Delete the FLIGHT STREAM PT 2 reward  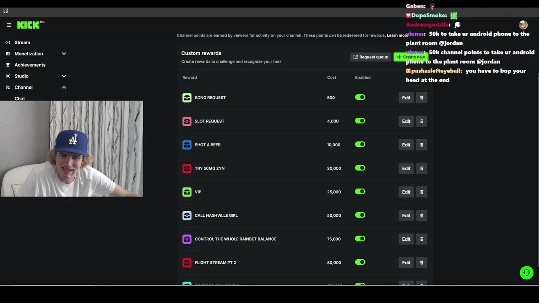tap(422, 263)
